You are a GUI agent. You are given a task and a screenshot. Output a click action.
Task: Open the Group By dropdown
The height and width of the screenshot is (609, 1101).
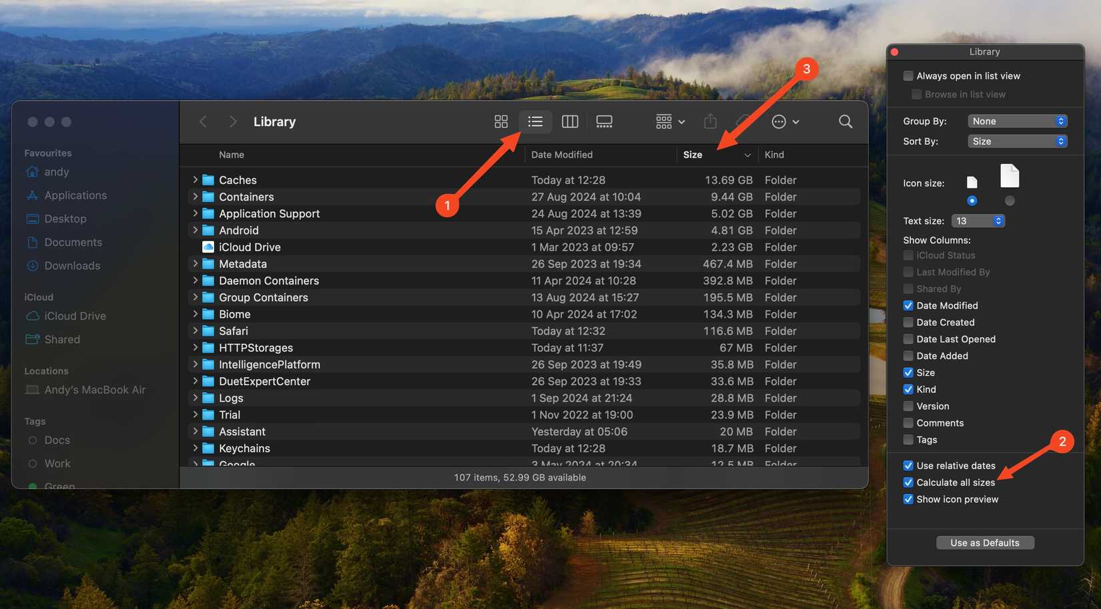(x=1018, y=121)
